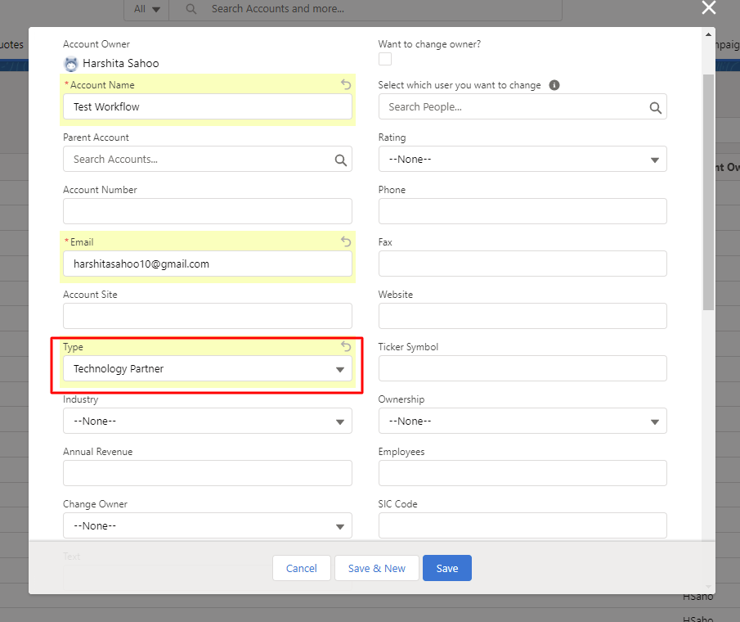740x622 pixels.
Task: Click the undo icon beside Email field
Action: [346, 241]
